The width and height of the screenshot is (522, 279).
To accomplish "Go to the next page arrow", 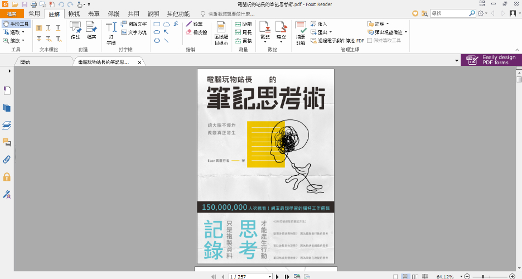I will click(277, 277).
